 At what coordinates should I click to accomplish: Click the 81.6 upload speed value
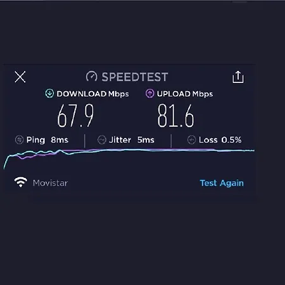(x=175, y=116)
